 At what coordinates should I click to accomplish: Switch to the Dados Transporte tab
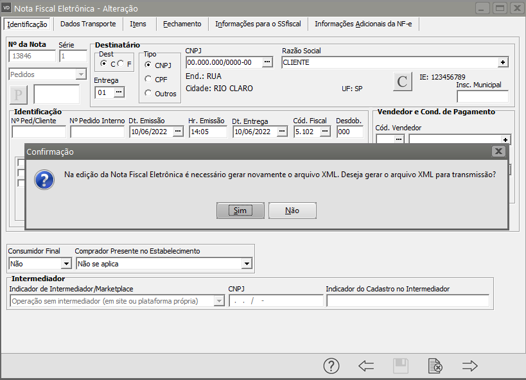click(x=88, y=24)
